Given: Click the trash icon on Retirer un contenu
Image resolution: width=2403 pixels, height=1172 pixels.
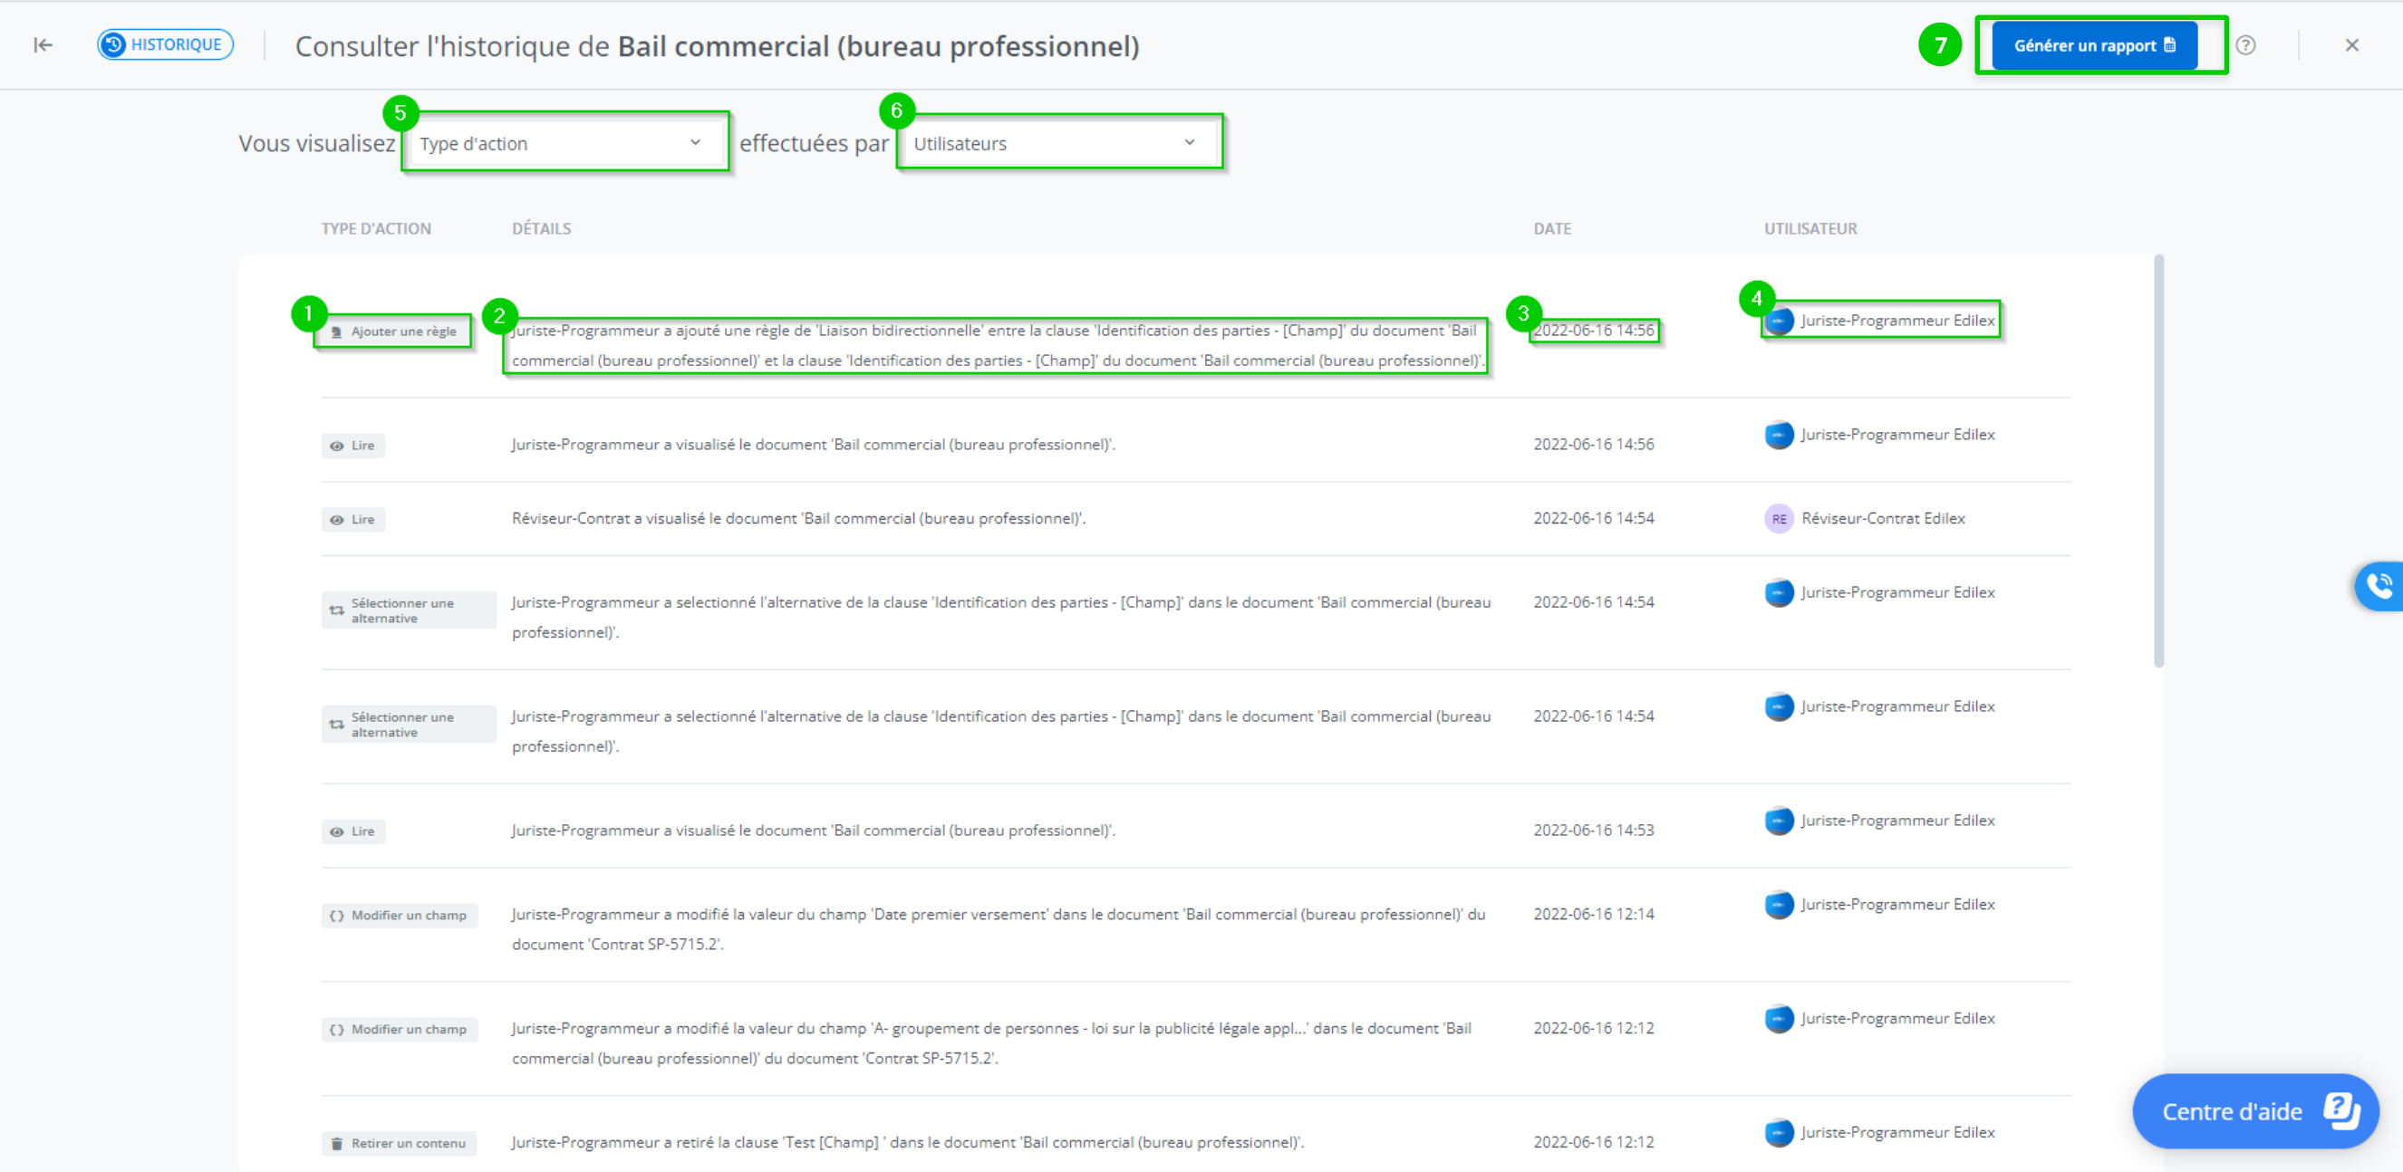Looking at the screenshot, I should 337,1143.
